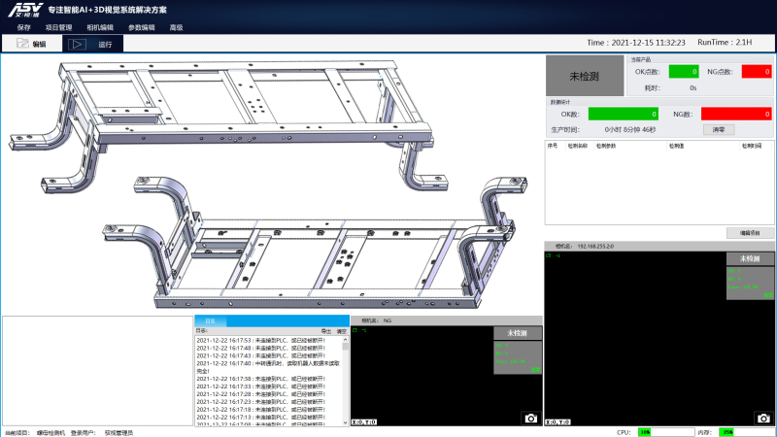Click the 编辑项目 button

point(751,233)
